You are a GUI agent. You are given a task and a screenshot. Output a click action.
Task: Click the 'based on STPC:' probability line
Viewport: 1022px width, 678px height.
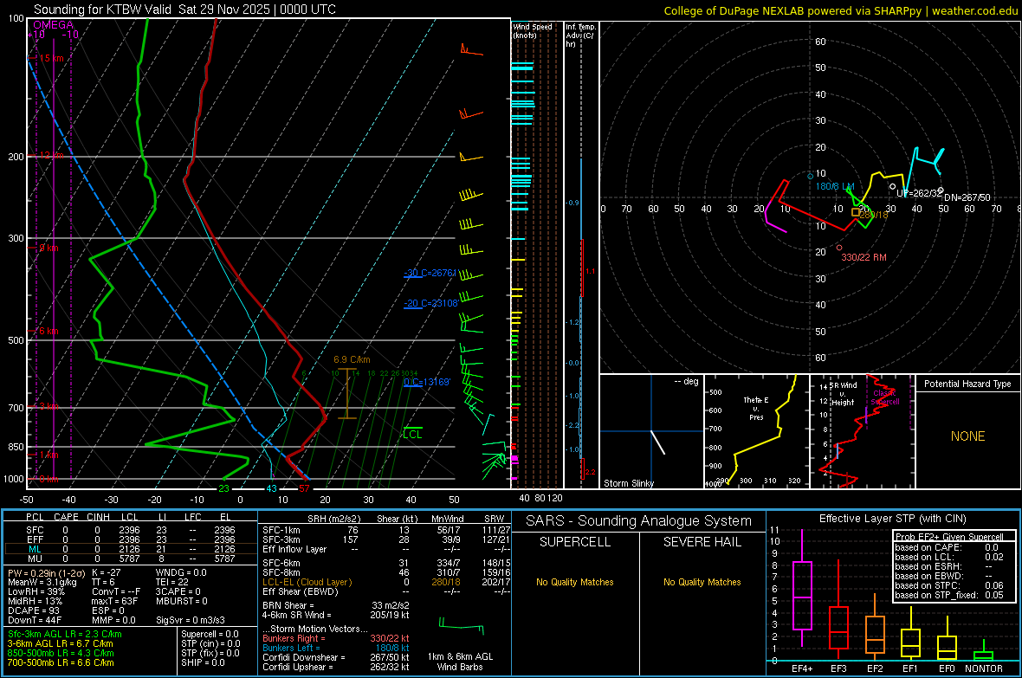point(949,585)
